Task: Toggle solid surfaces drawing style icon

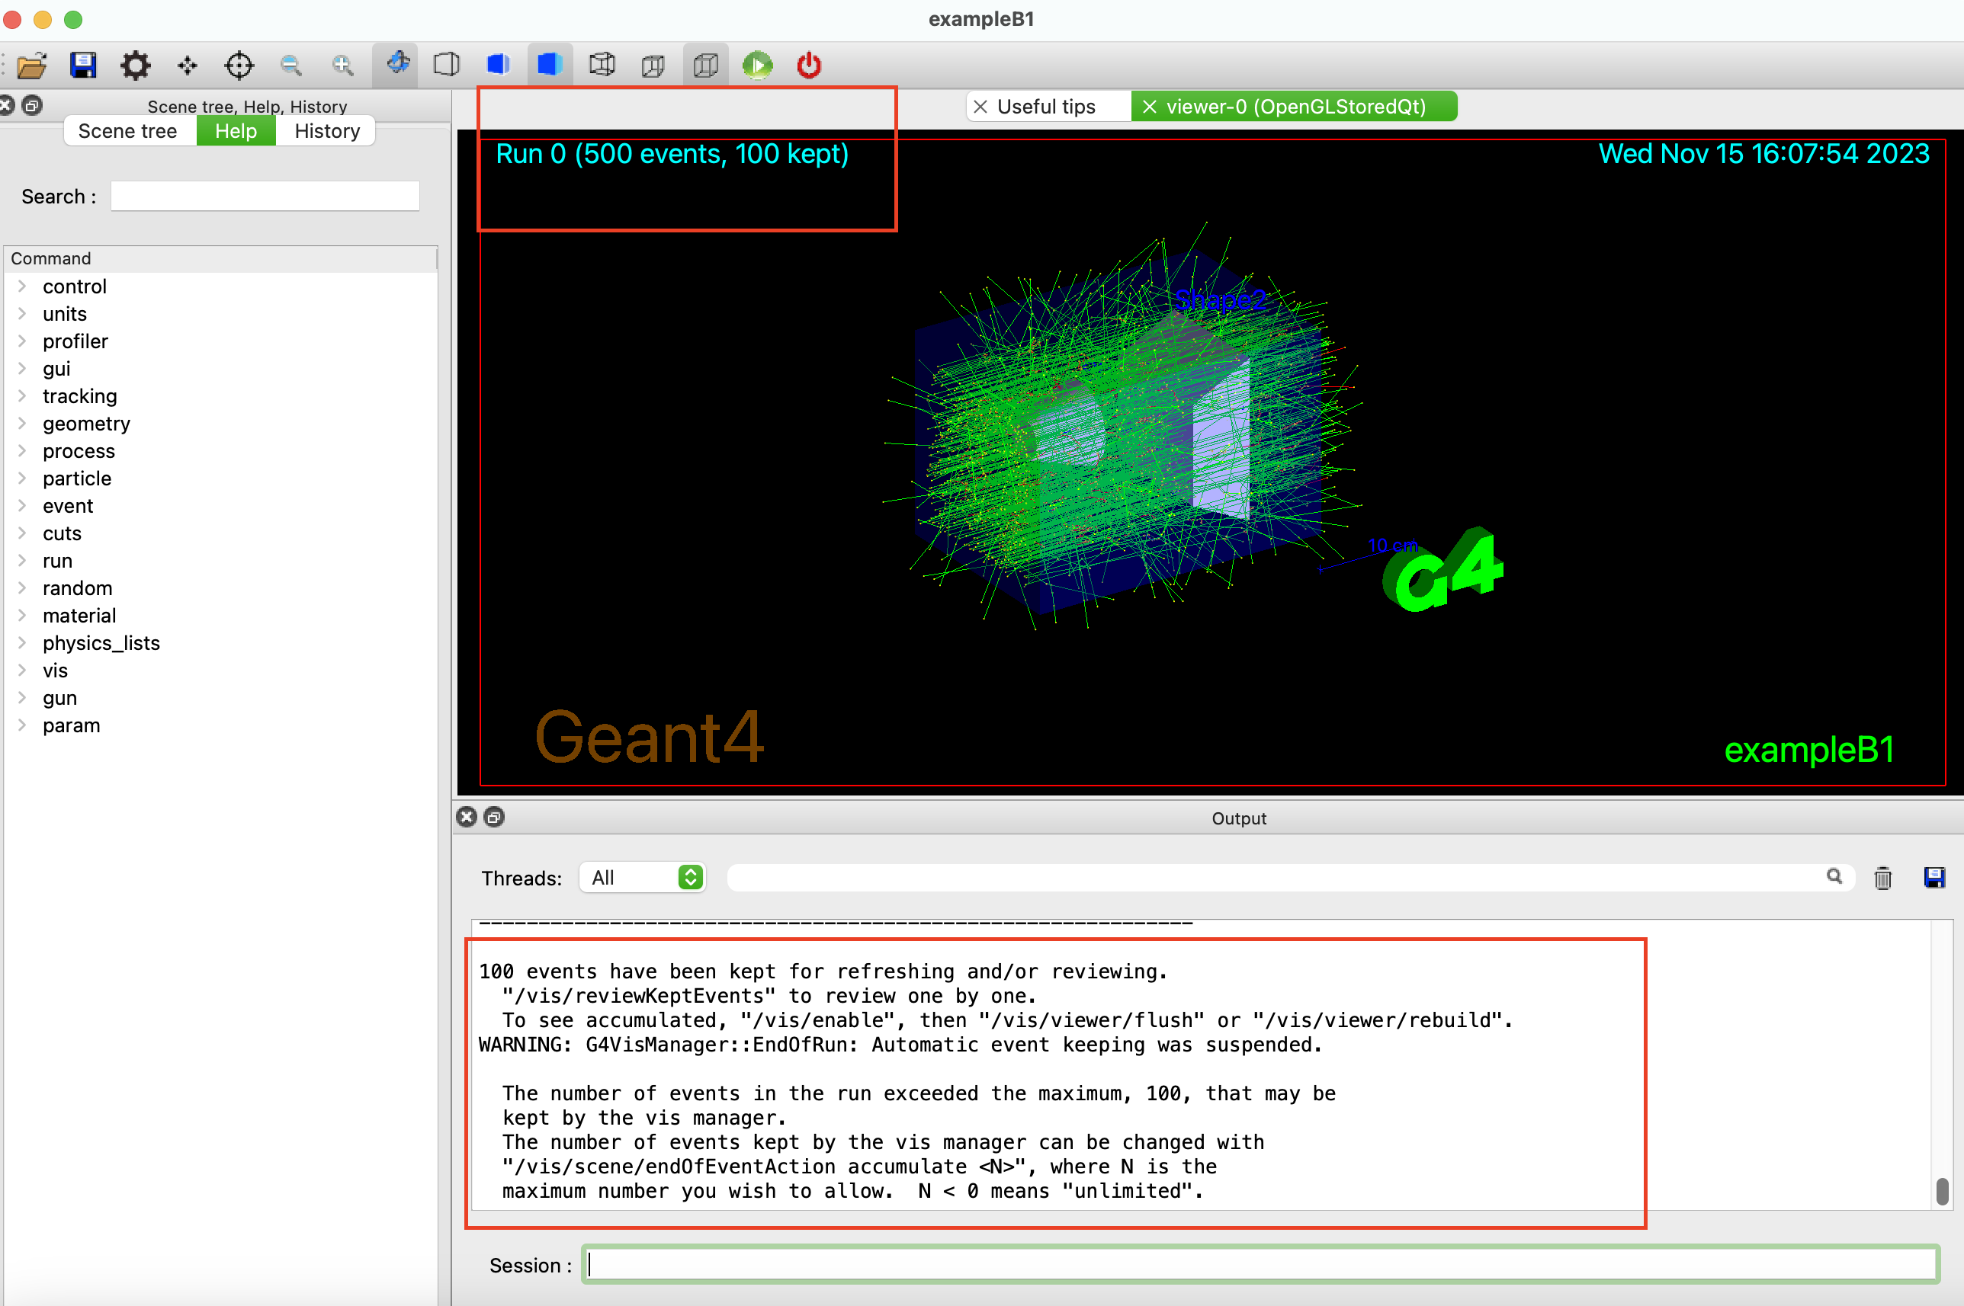Action: coord(550,65)
